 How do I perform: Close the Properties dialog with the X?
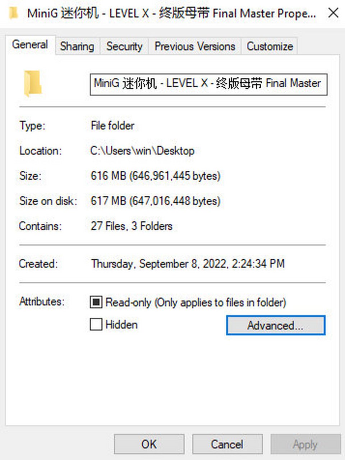pyautogui.click(x=333, y=13)
